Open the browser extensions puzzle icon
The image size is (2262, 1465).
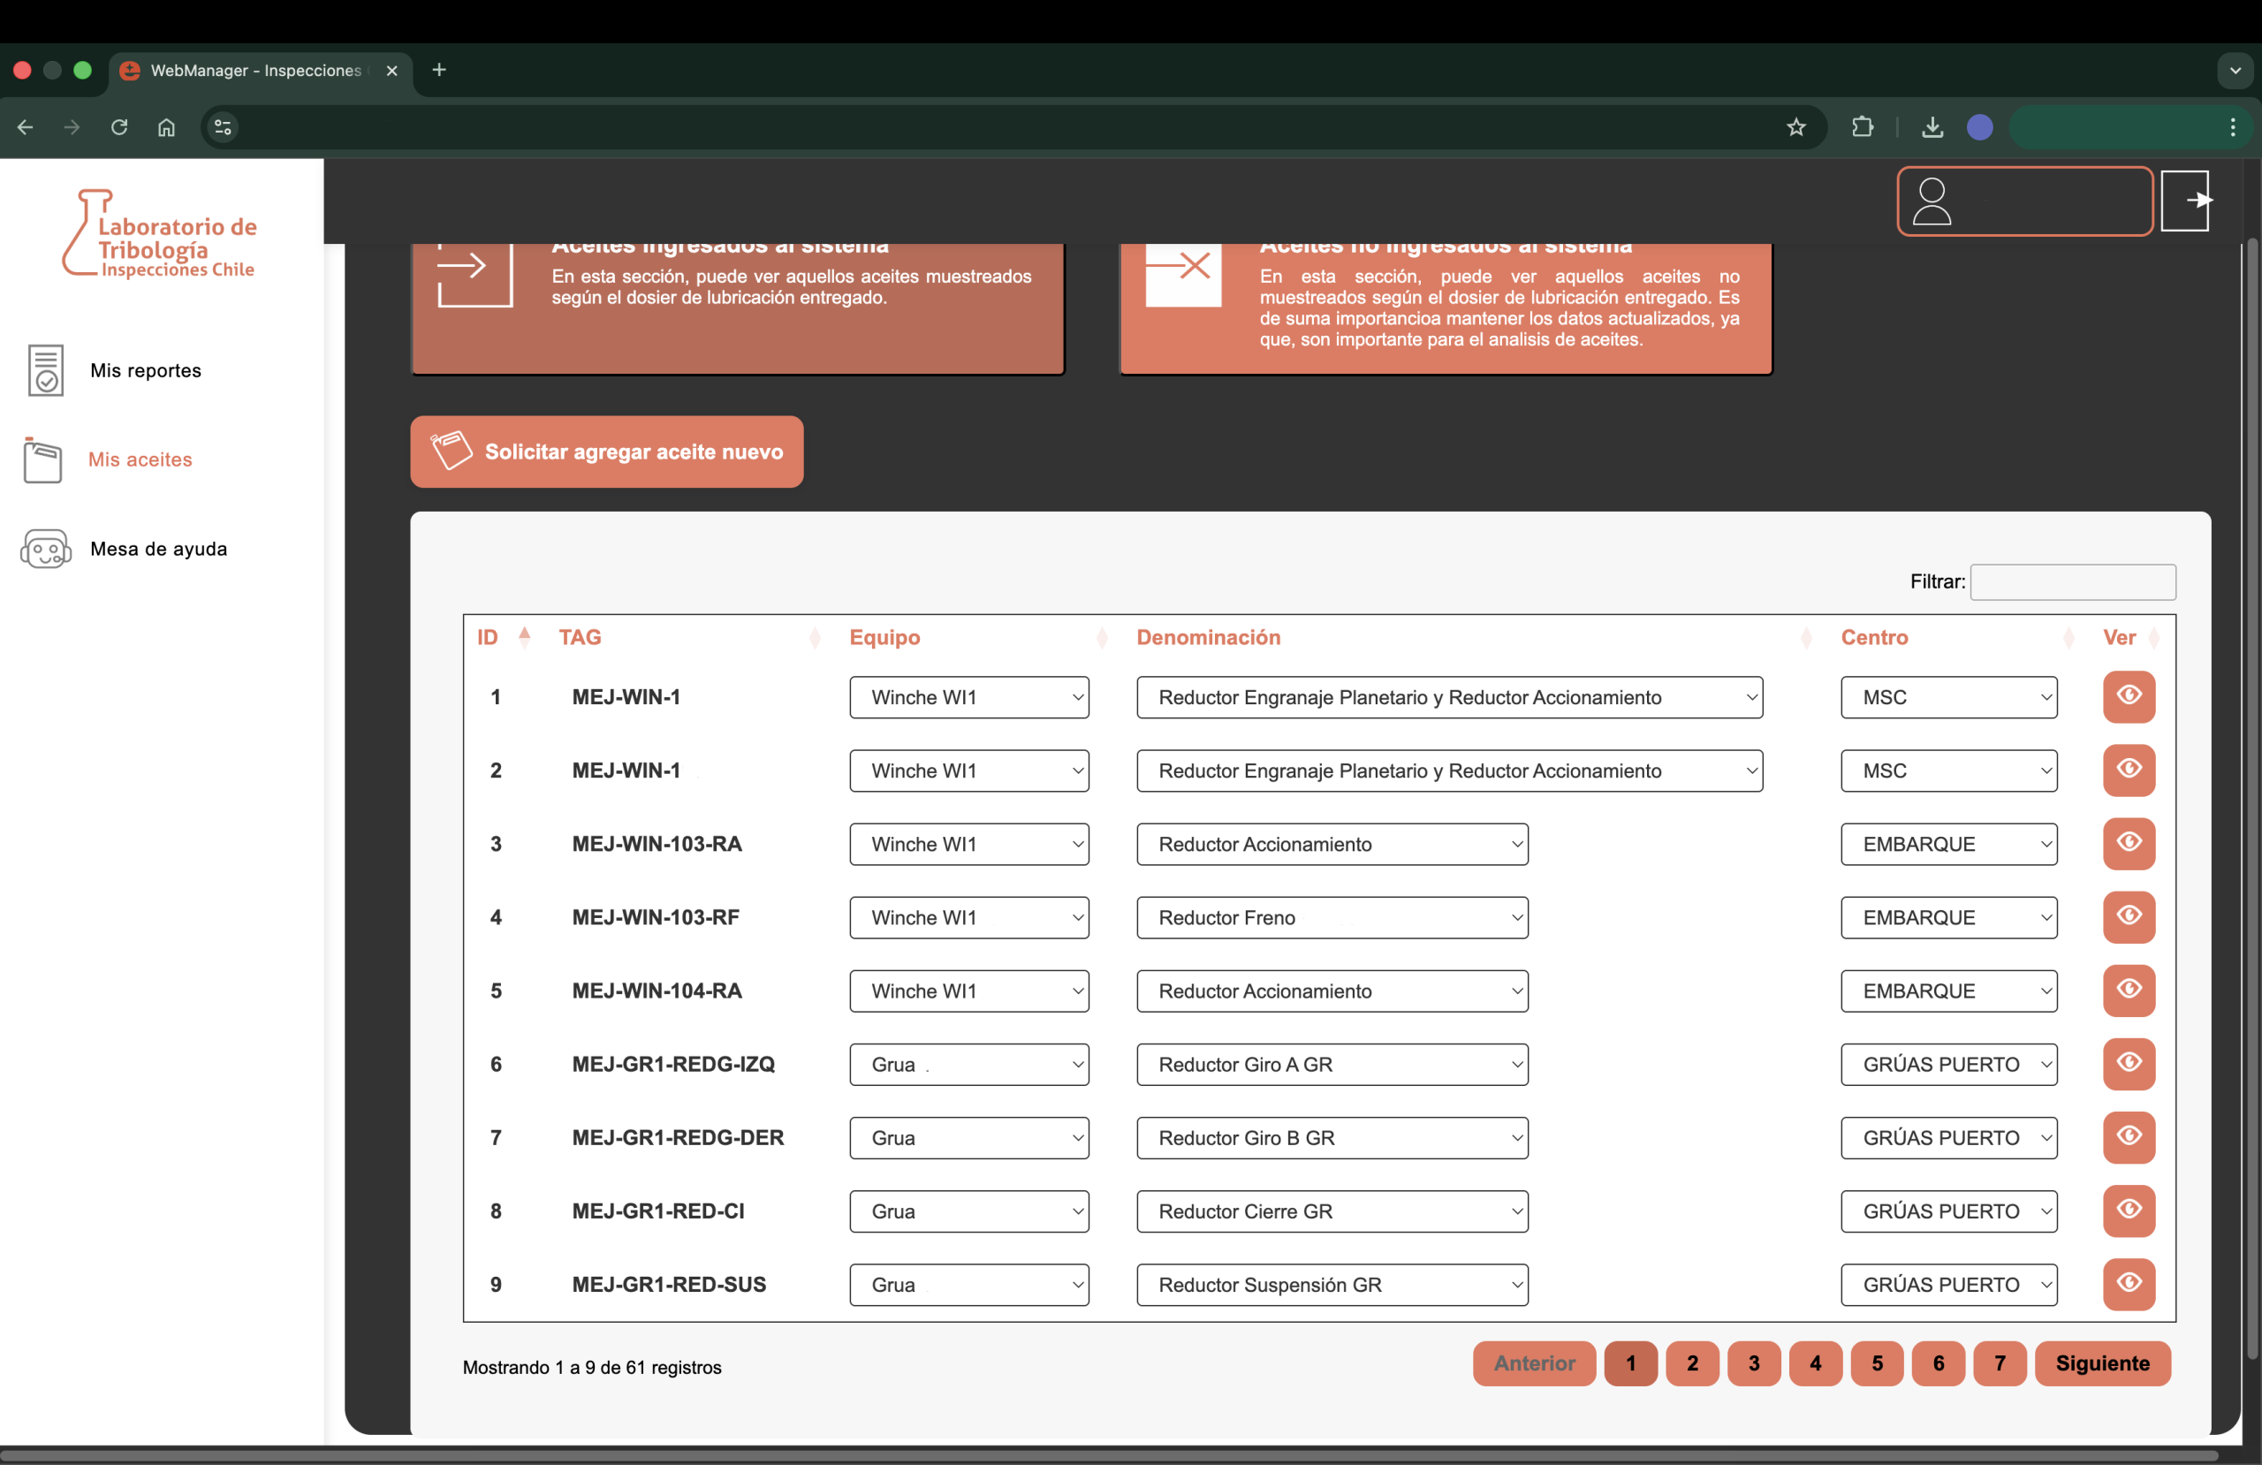coord(1862,127)
